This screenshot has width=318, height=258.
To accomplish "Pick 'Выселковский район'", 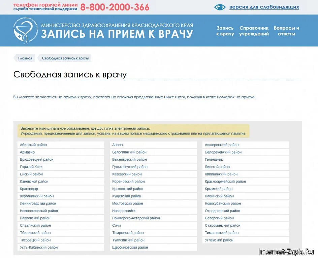I will [x=153, y=159].
